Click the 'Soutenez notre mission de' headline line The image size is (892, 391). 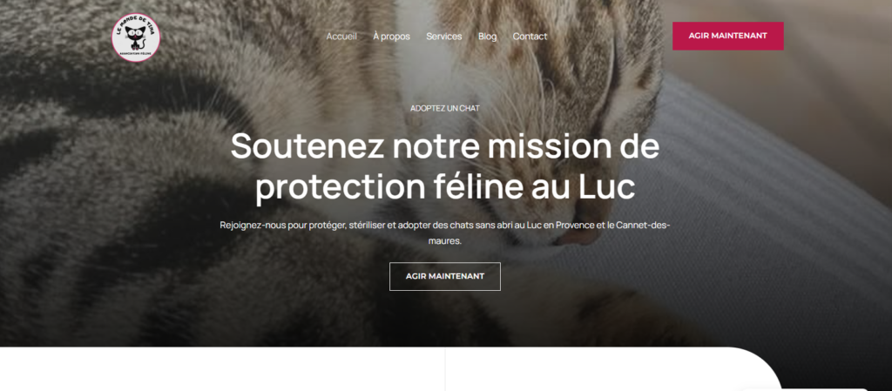445,146
